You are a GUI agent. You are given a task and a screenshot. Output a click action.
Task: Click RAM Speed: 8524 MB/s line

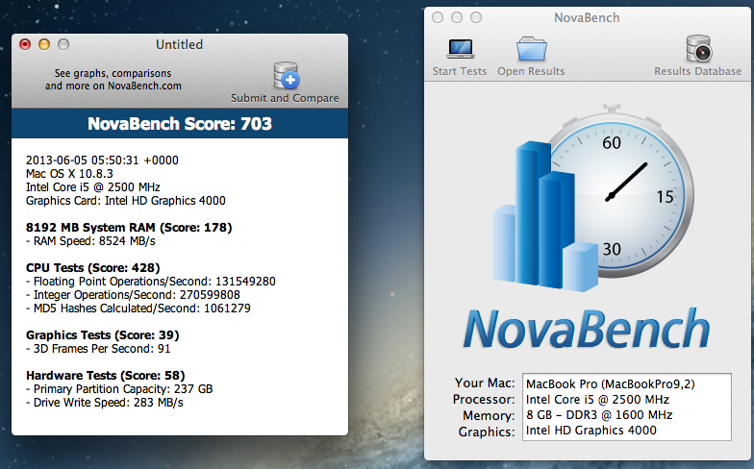pos(90,240)
